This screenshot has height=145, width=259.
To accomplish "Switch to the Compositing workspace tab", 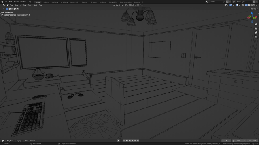I will 113,2.
